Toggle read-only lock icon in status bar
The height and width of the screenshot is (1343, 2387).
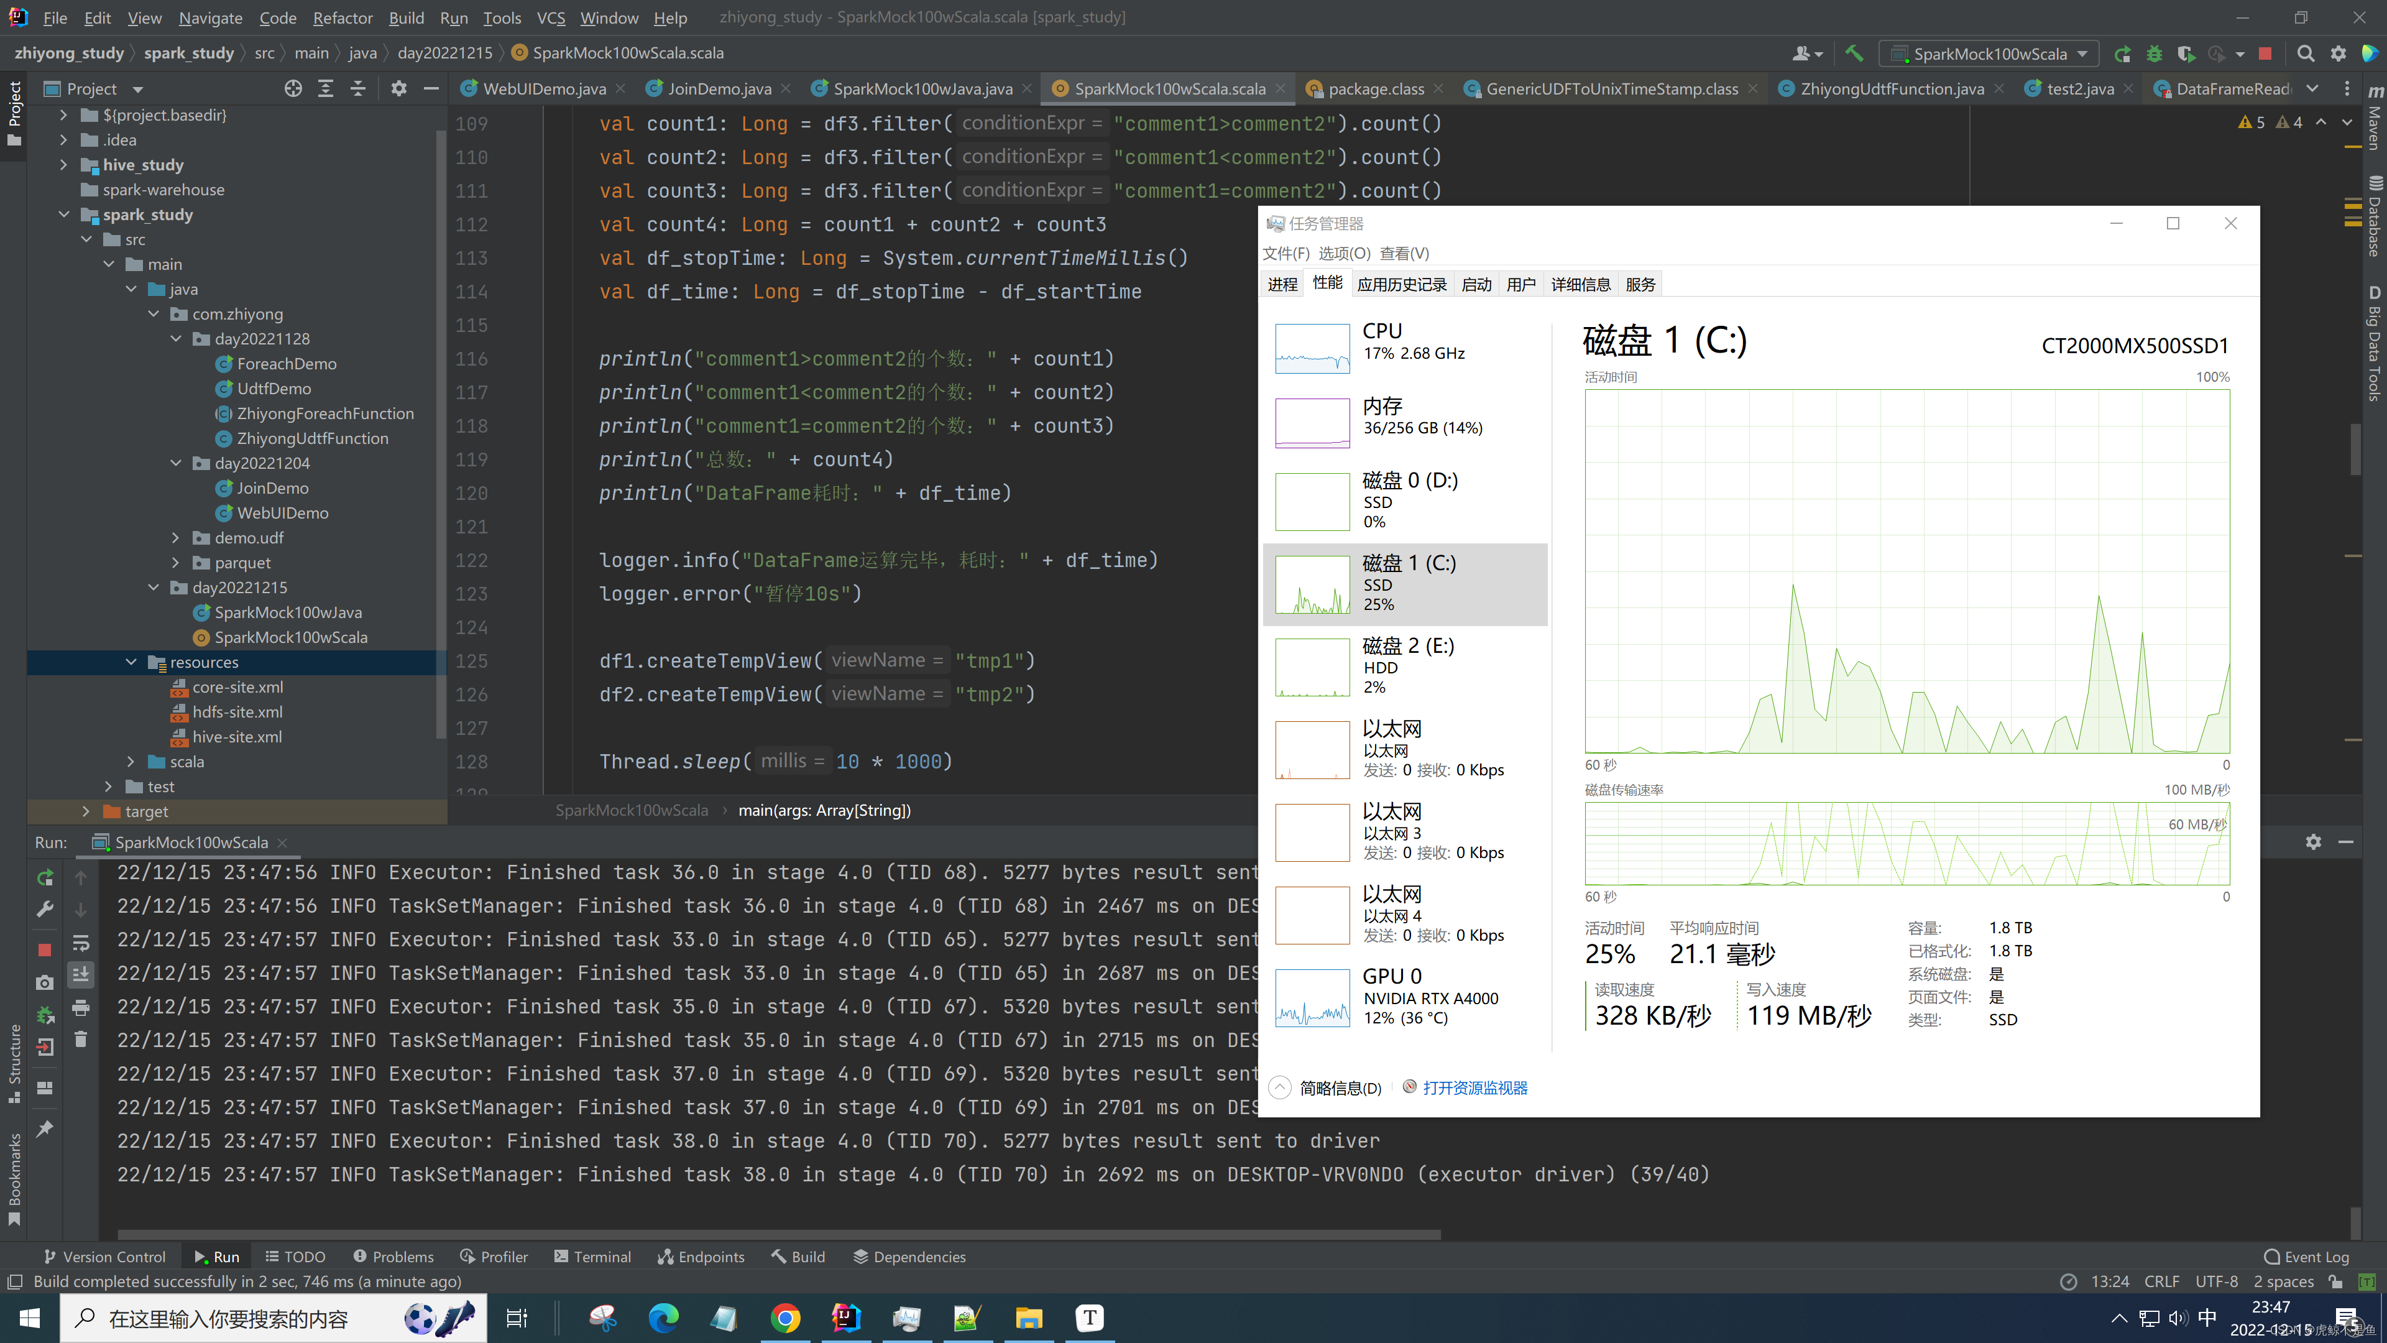click(x=2335, y=1282)
